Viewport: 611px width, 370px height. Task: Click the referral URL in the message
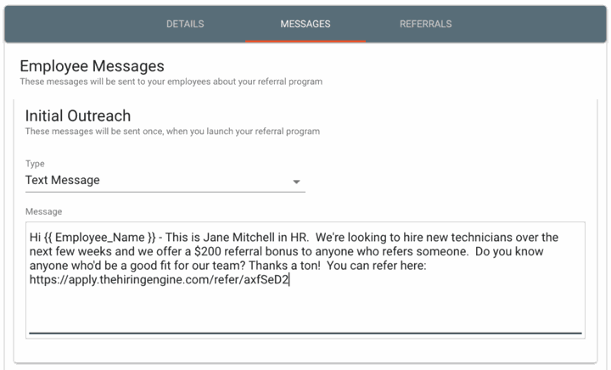(x=159, y=280)
